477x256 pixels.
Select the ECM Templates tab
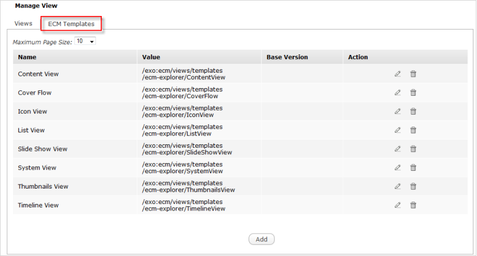click(x=71, y=24)
